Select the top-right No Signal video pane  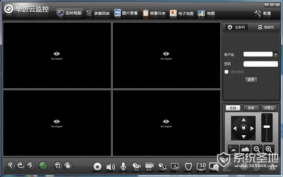166,55
